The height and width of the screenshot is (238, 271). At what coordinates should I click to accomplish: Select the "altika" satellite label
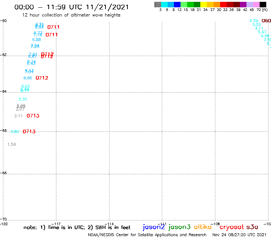click(203, 227)
